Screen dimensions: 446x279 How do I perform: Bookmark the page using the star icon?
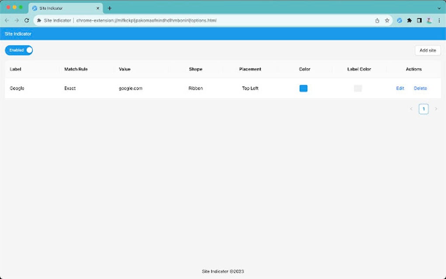(x=387, y=20)
